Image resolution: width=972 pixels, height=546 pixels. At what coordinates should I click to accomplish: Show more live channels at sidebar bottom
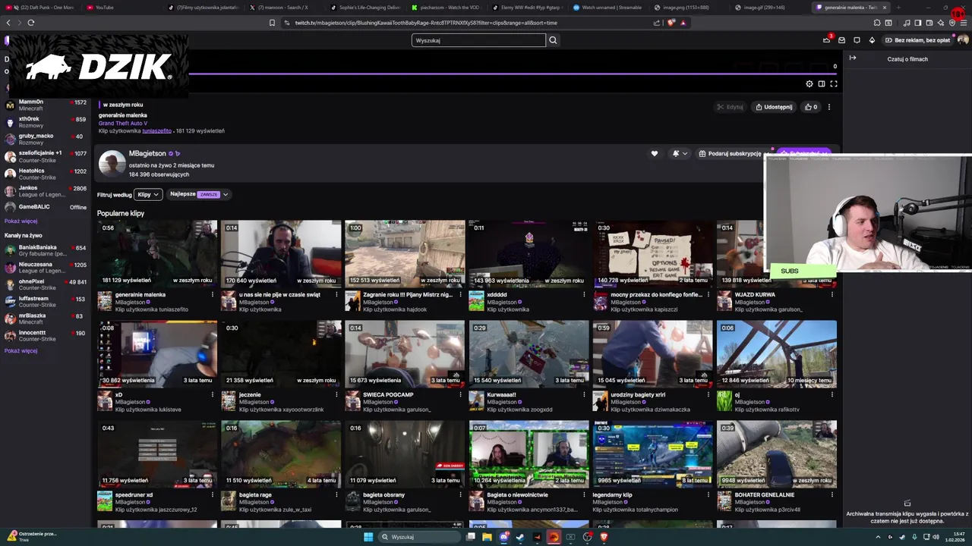21,350
